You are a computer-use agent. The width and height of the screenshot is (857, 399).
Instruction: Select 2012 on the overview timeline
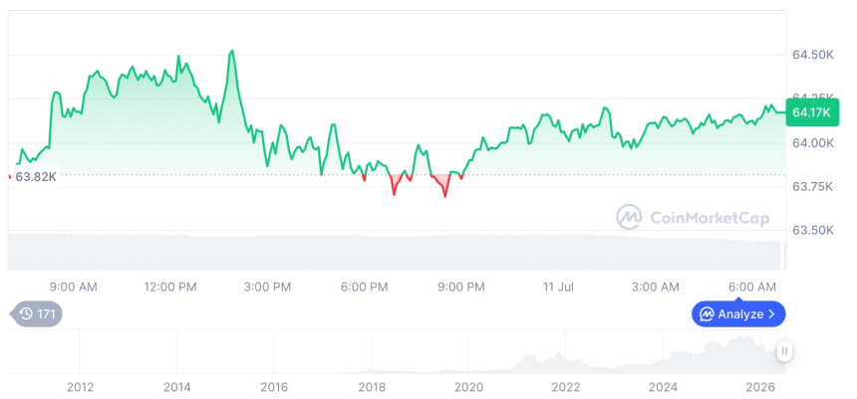pos(80,387)
